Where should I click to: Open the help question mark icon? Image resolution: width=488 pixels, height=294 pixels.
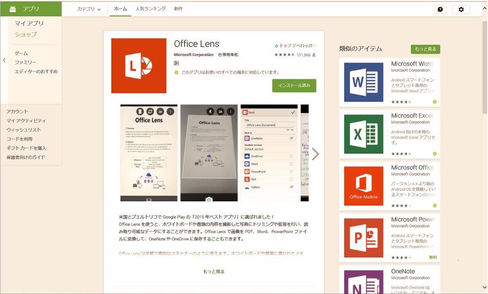[x=440, y=10]
